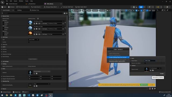The width and height of the screenshot is (172, 97).
Task: Open Element 0 material dropdown
Action: click(49, 21)
